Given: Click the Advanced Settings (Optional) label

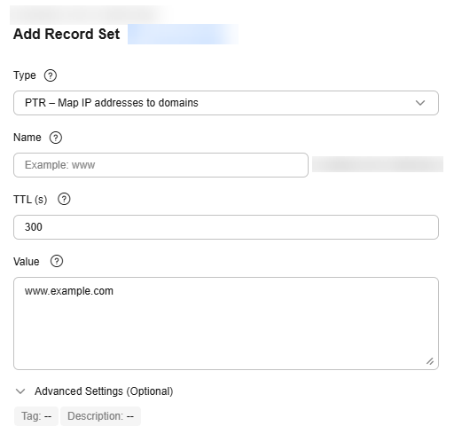Looking at the screenshot, I should pos(104,391).
